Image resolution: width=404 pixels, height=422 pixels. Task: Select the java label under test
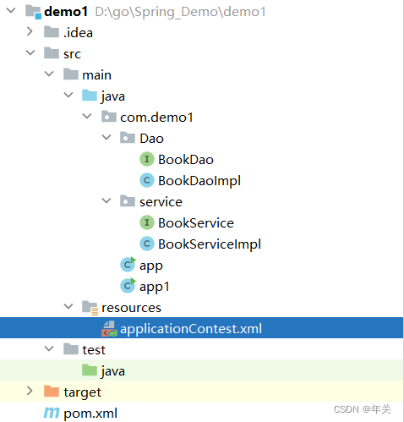pyautogui.click(x=113, y=371)
